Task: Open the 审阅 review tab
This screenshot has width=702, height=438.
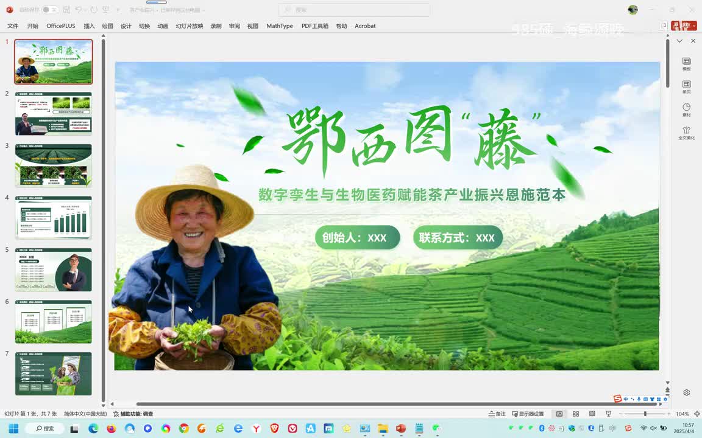Action: [x=234, y=26]
